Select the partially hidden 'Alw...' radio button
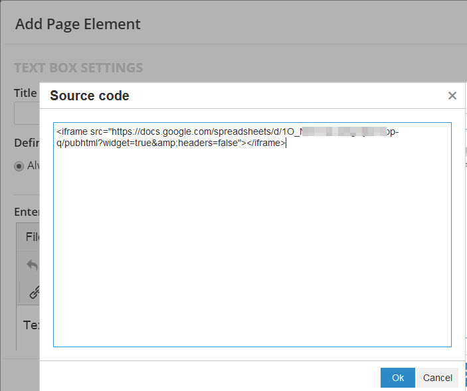467x391 pixels. tap(19, 166)
